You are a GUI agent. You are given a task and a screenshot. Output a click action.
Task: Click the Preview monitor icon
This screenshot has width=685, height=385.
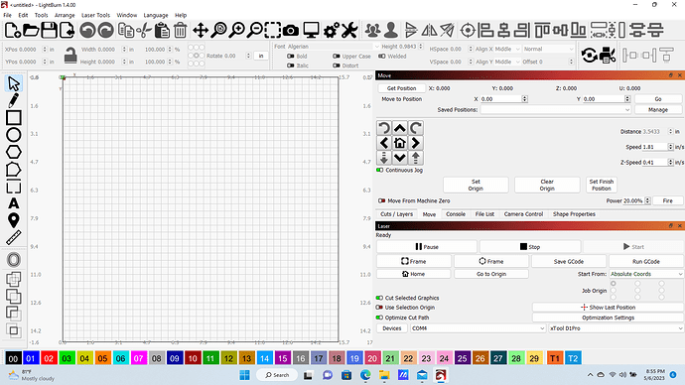pyautogui.click(x=311, y=30)
